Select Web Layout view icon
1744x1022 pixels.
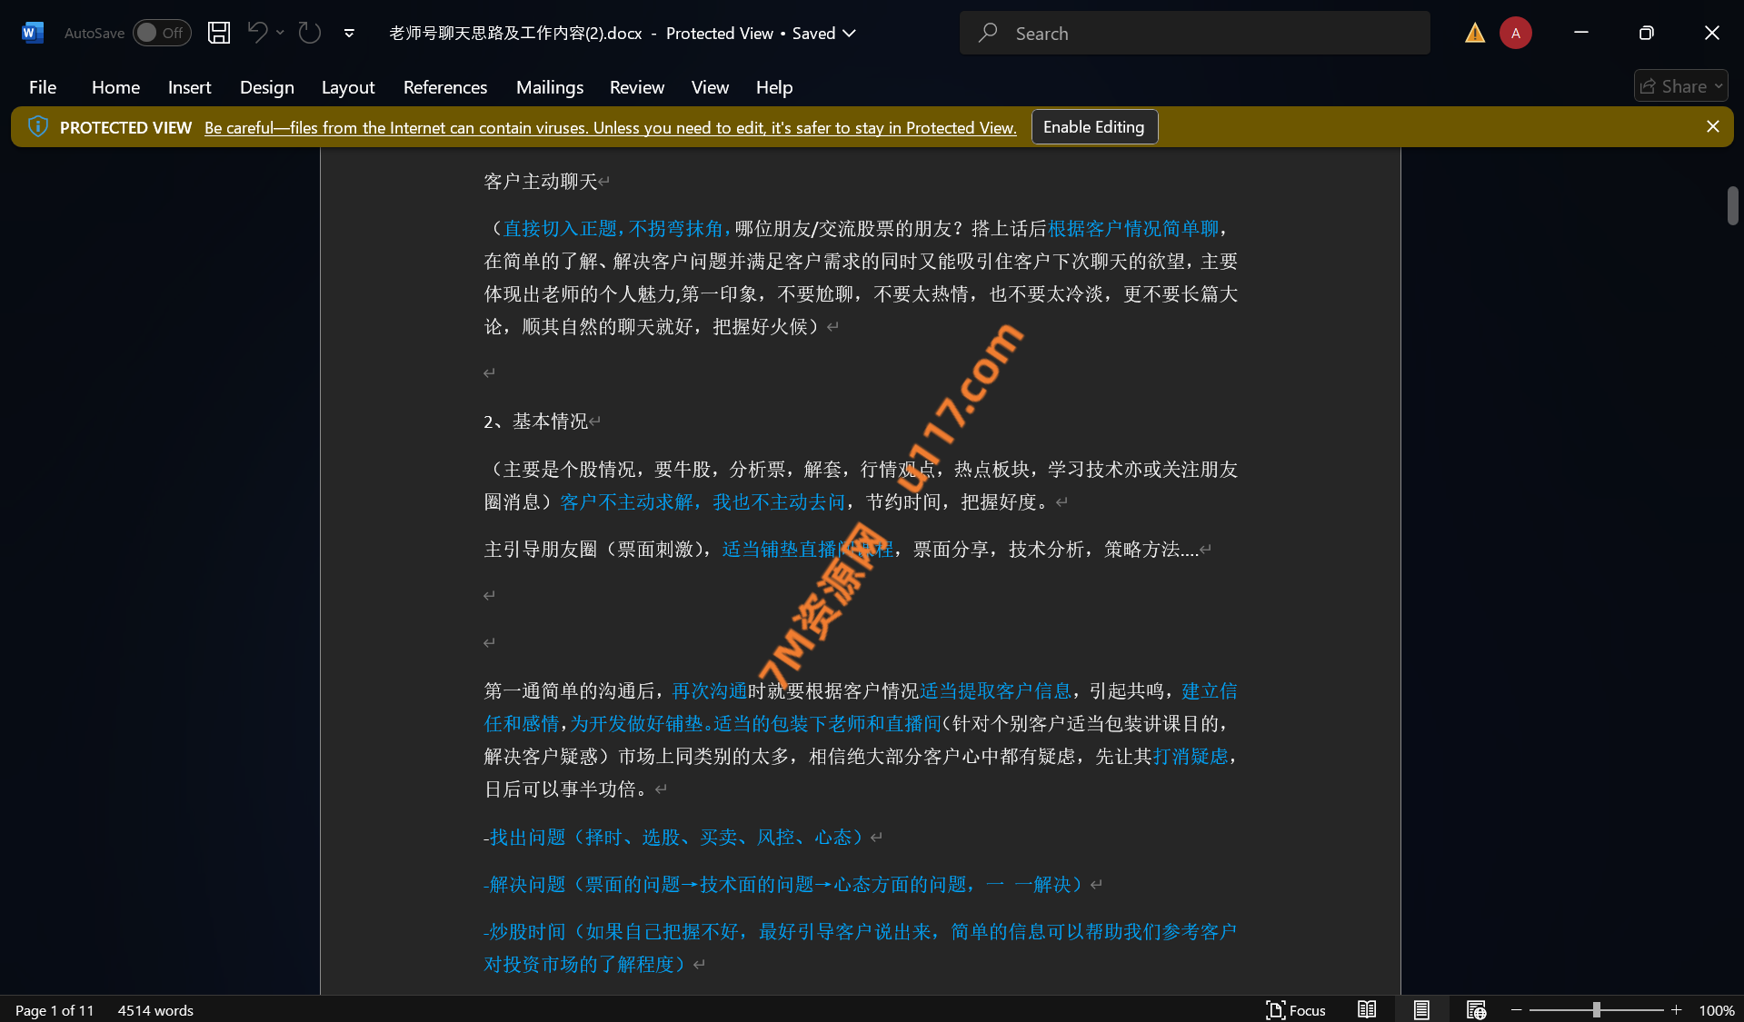pyautogui.click(x=1475, y=1009)
